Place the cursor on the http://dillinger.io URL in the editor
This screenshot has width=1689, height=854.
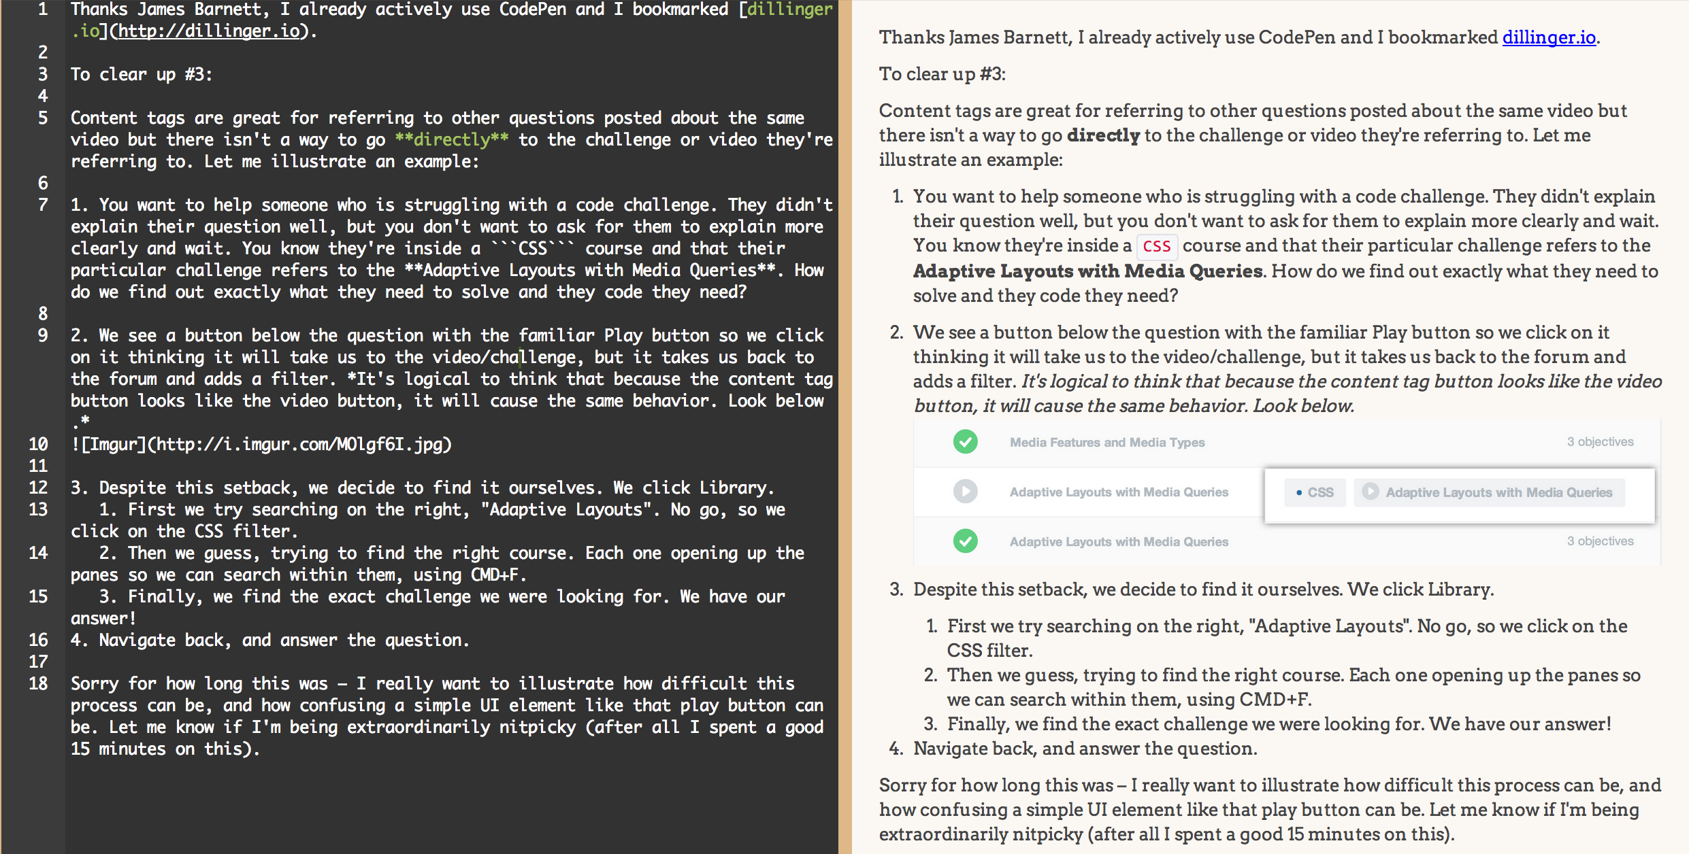point(209,31)
